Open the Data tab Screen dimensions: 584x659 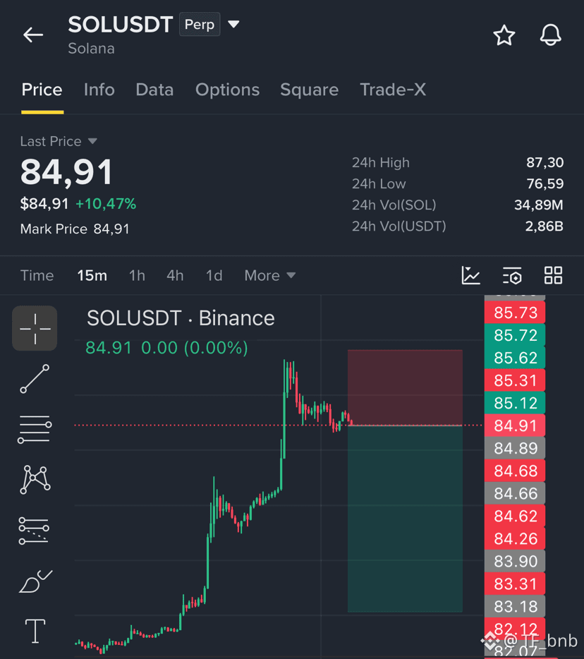pyautogui.click(x=154, y=90)
